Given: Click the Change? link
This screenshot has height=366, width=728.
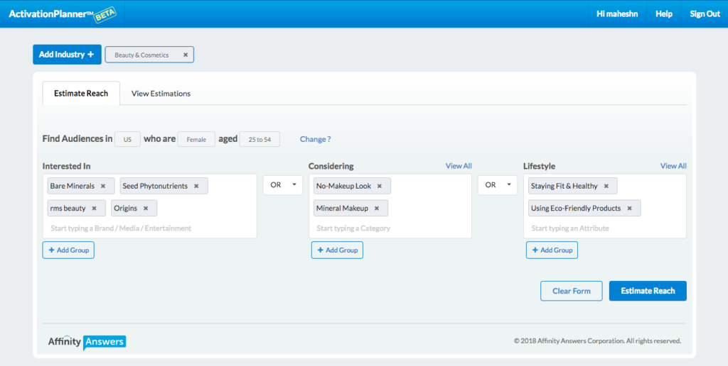Looking at the screenshot, I should (x=315, y=139).
